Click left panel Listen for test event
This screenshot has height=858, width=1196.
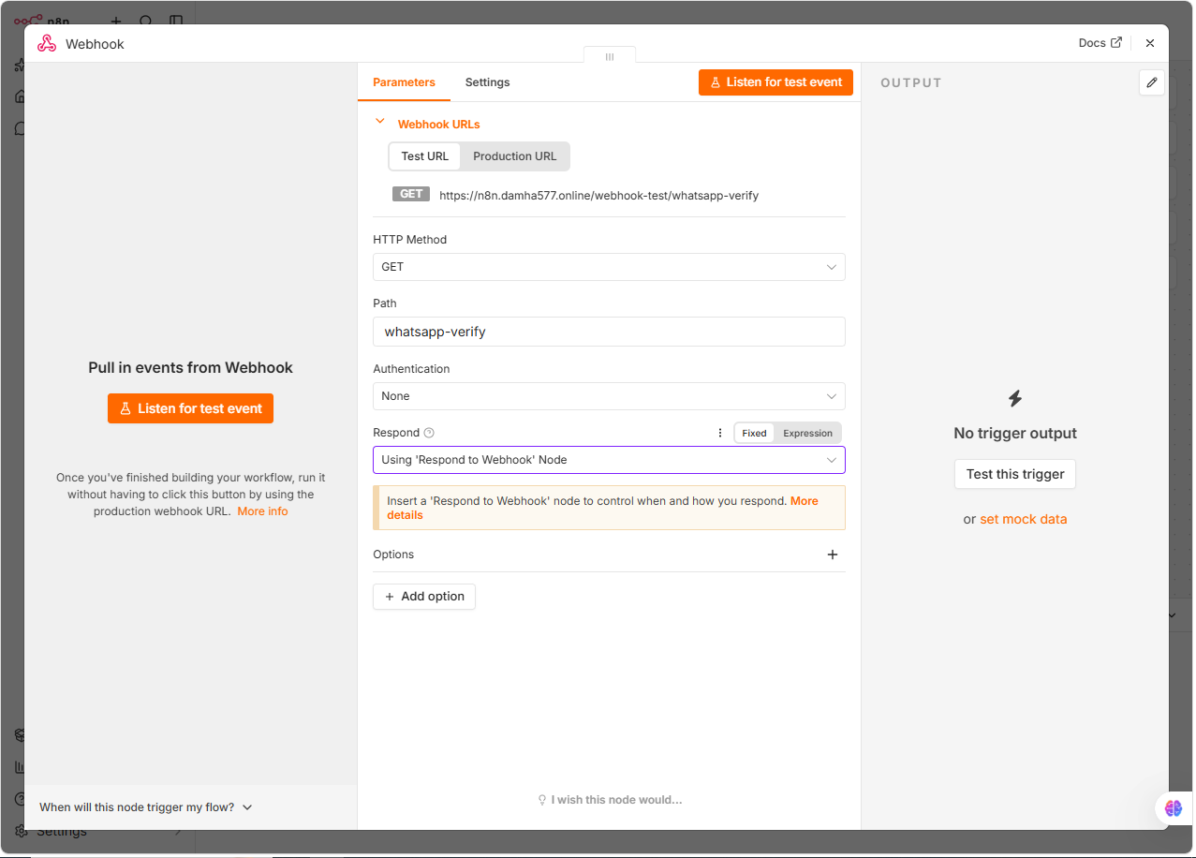pos(190,408)
